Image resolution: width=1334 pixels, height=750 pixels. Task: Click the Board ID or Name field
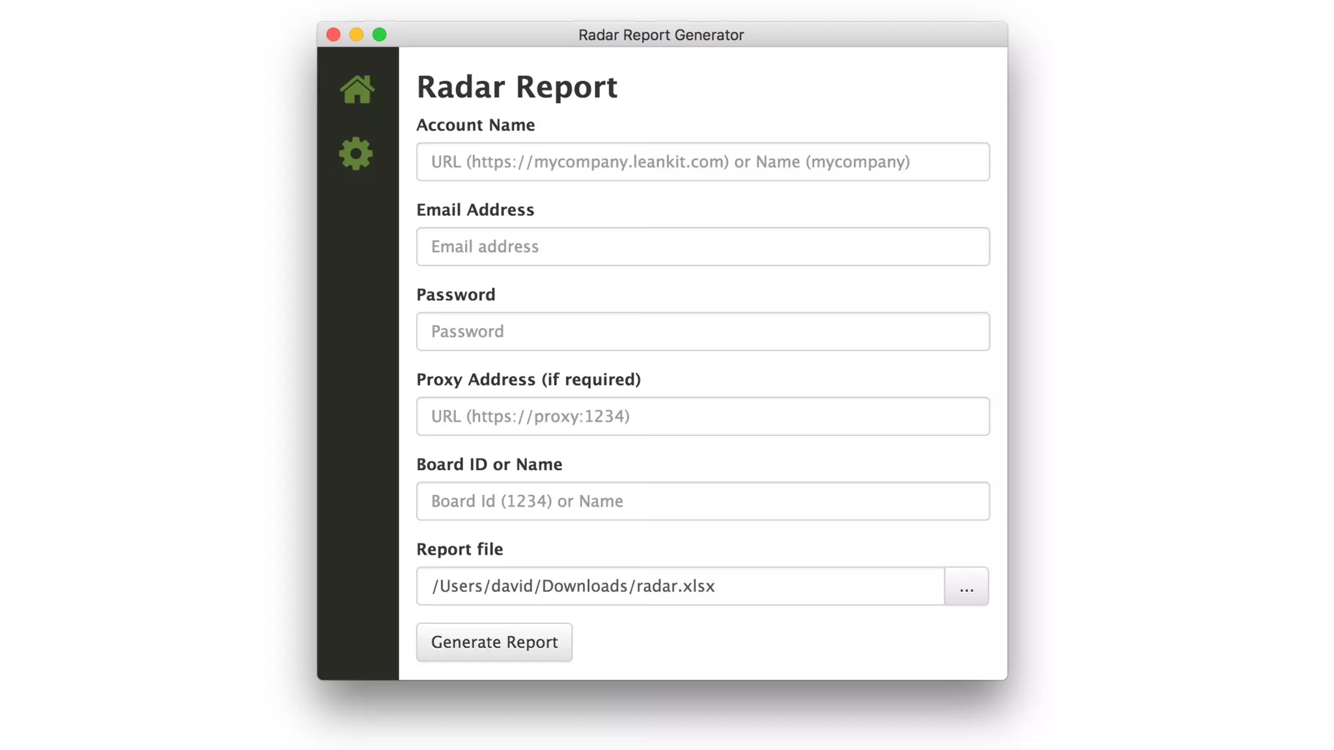coord(703,501)
